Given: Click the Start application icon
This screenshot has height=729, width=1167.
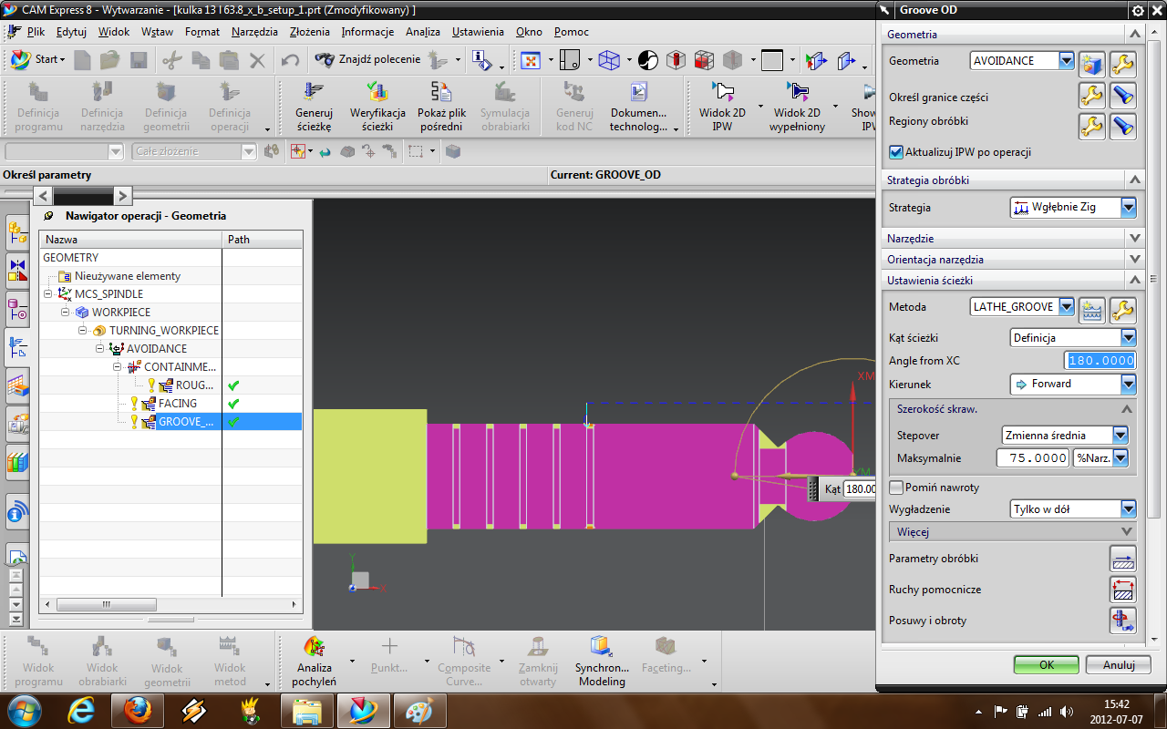Looking at the screenshot, I should [20, 60].
